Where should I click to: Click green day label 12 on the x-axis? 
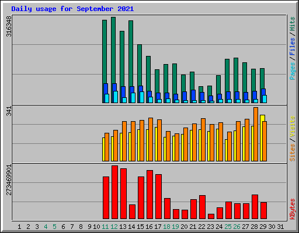coord(114,227)
